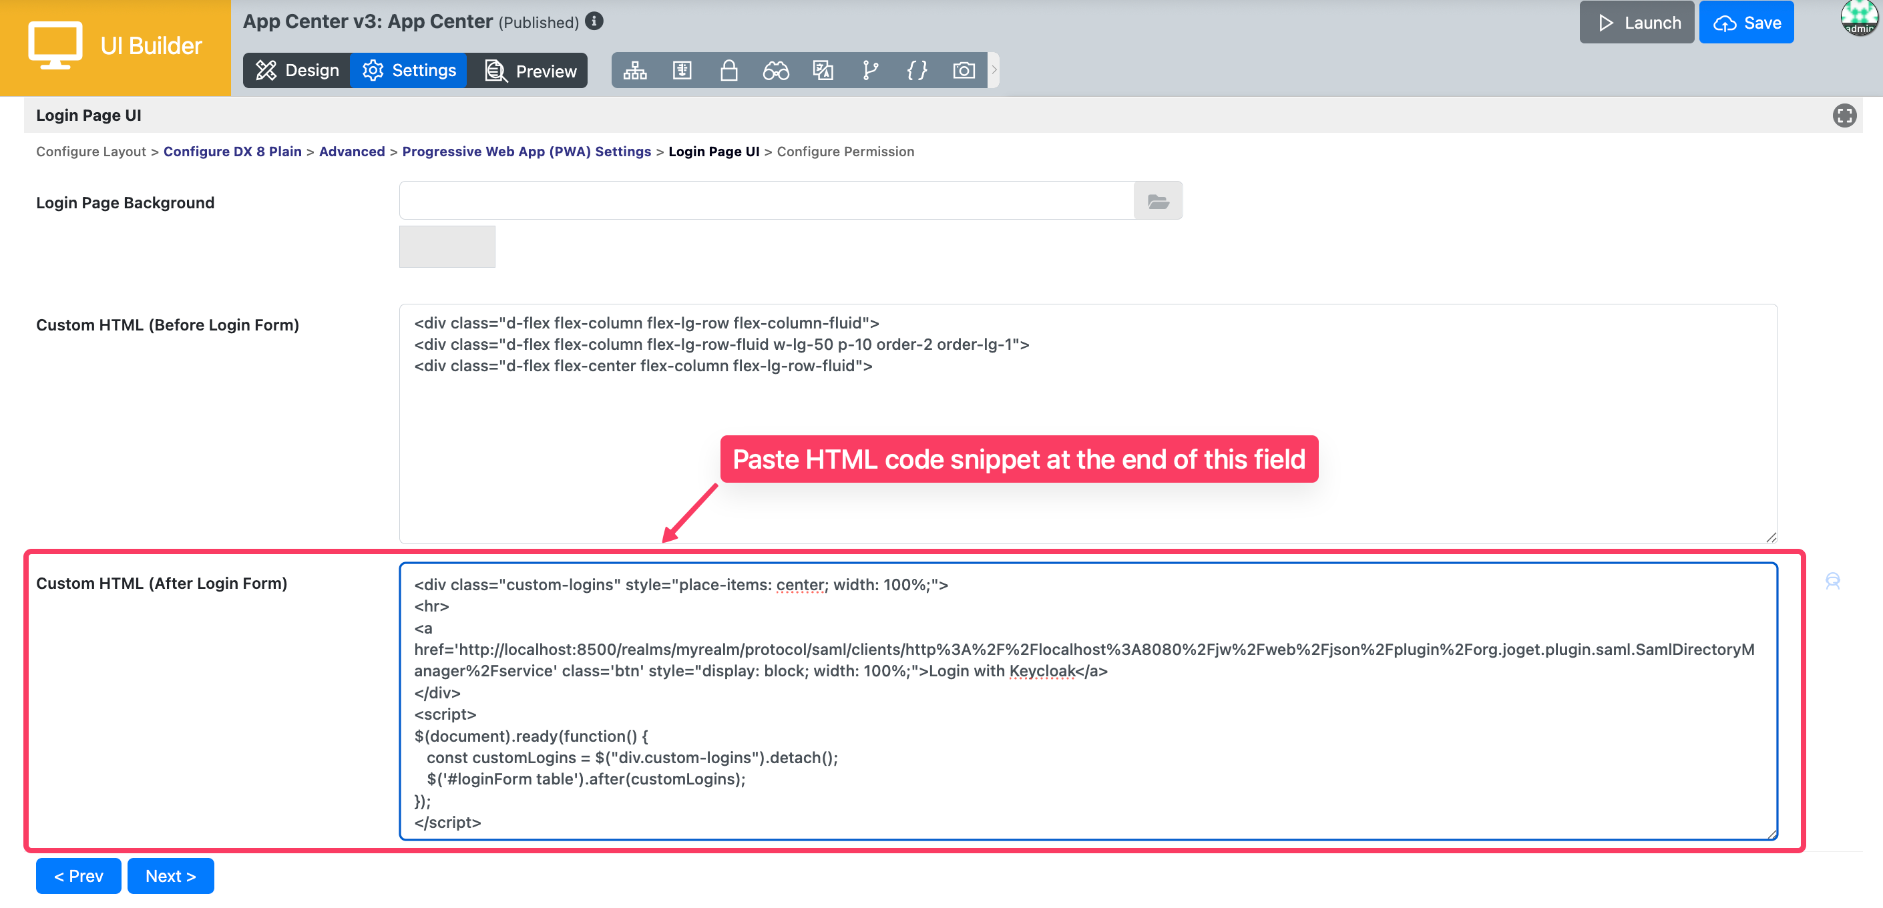The height and width of the screenshot is (908, 1883).
Task: Click the camera screenshot icon
Action: coord(964,70)
